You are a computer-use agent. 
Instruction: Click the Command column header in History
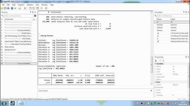[18, 19]
